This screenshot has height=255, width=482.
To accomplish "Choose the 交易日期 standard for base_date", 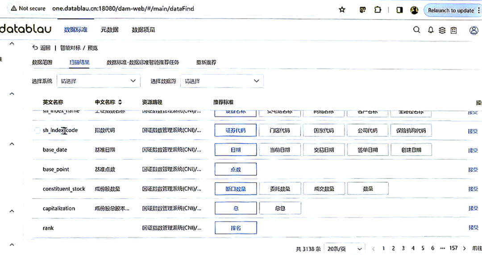I will point(324,150).
